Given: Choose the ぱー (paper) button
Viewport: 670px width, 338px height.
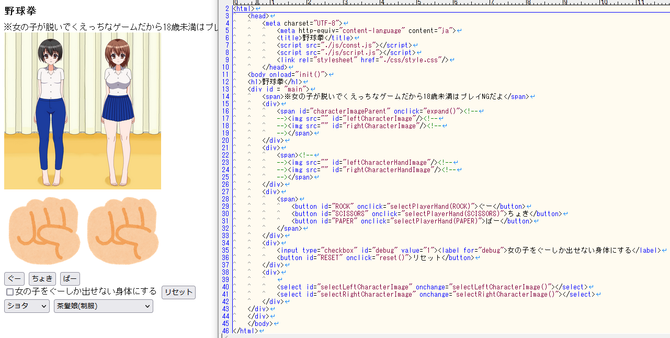Looking at the screenshot, I should coord(70,279).
